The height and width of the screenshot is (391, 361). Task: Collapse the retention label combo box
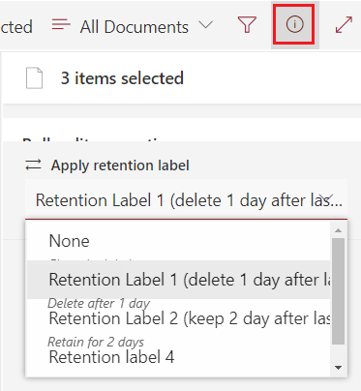[x=186, y=199]
